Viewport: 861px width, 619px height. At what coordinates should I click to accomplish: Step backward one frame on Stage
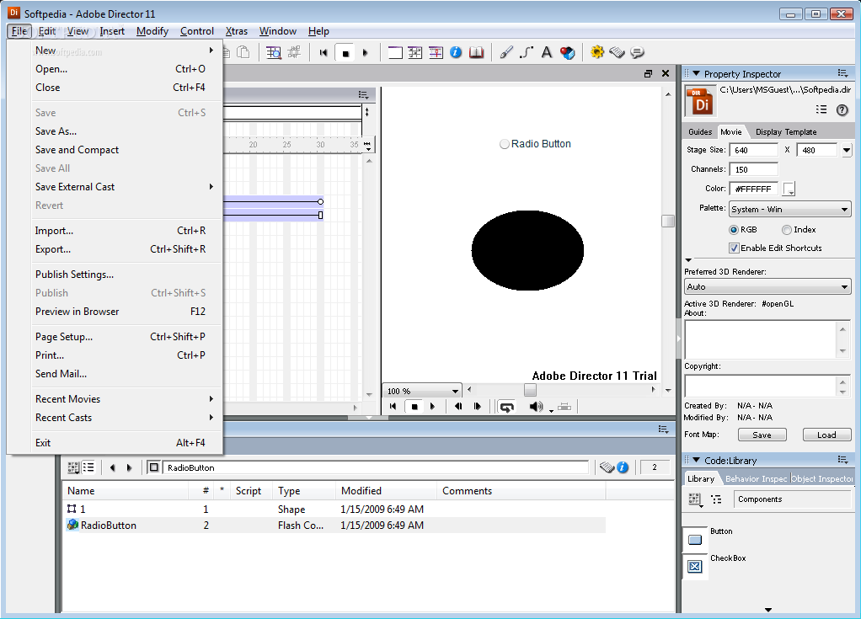click(x=458, y=407)
